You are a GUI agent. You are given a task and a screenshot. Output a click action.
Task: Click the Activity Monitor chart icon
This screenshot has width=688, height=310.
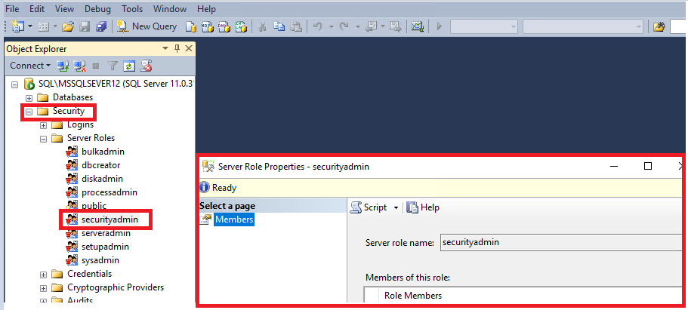(417, 26)
